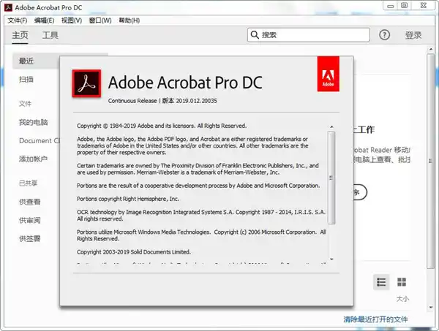Click the 已共享 section label in sidebar
This screenshot has width=439, height=331.
(28, 183)
